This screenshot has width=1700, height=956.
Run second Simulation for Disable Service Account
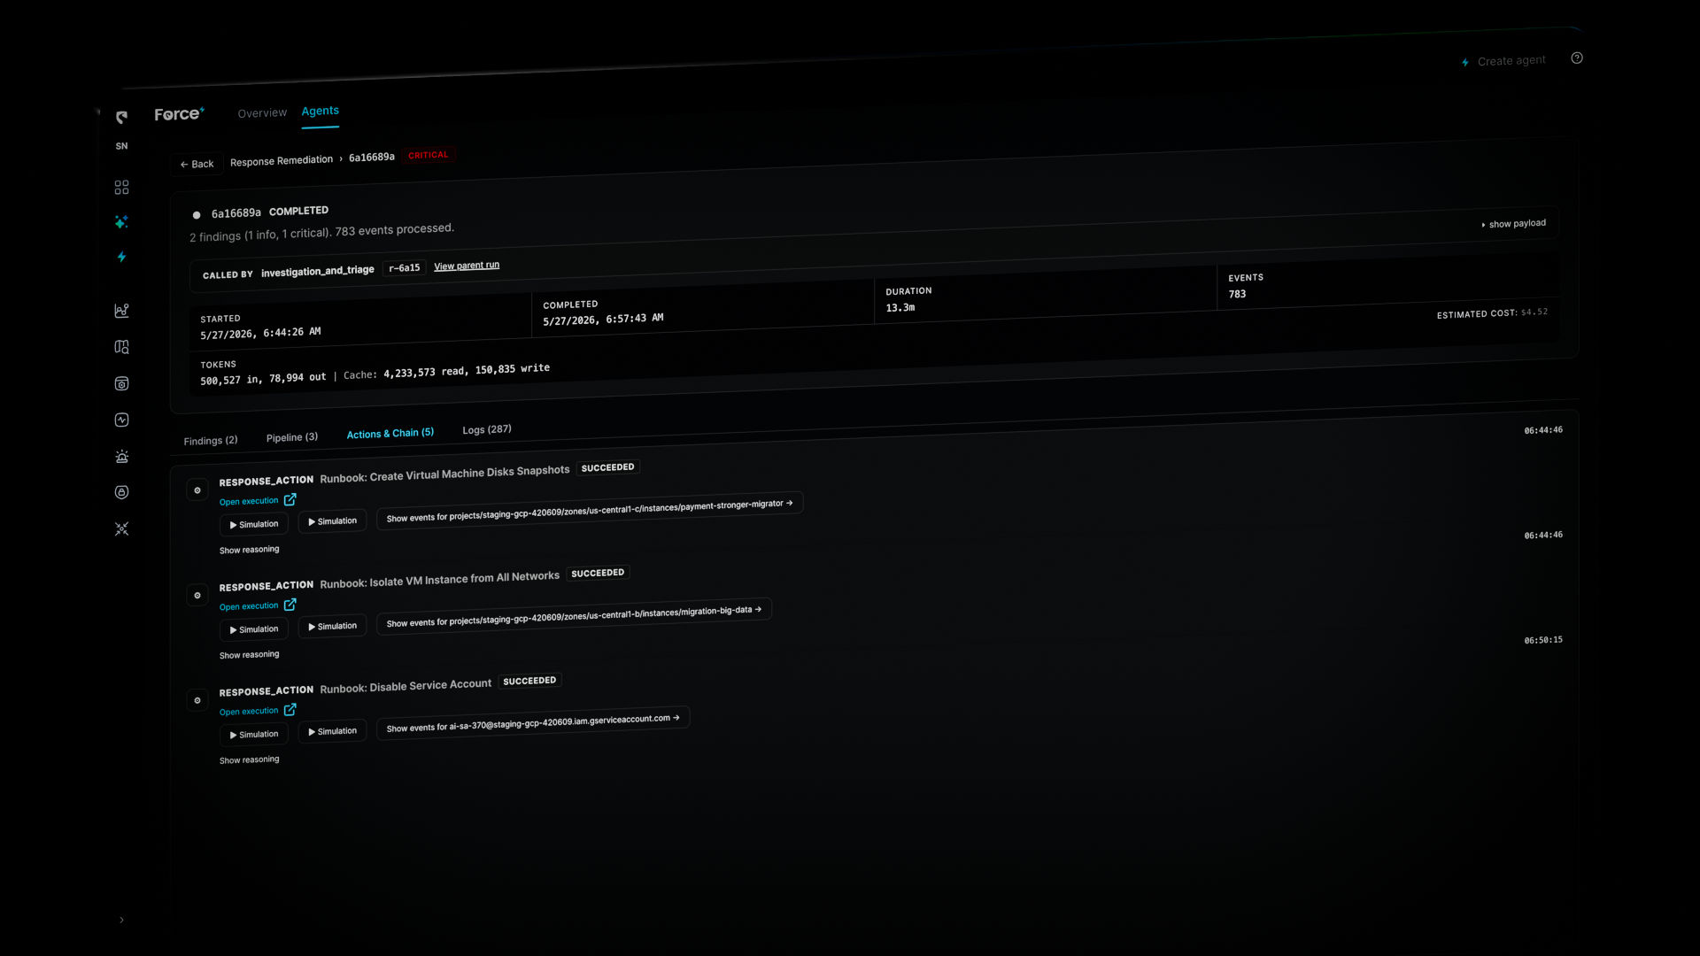pos(332,731)
